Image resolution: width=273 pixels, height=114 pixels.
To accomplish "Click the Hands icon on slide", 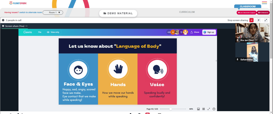I will click(118, 69).
